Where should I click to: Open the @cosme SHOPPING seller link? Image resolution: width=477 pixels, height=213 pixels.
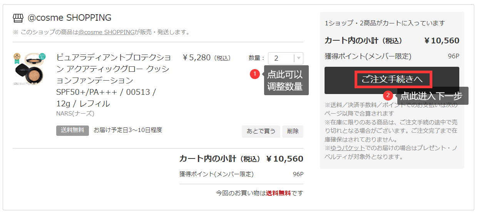tap(106, 32)
